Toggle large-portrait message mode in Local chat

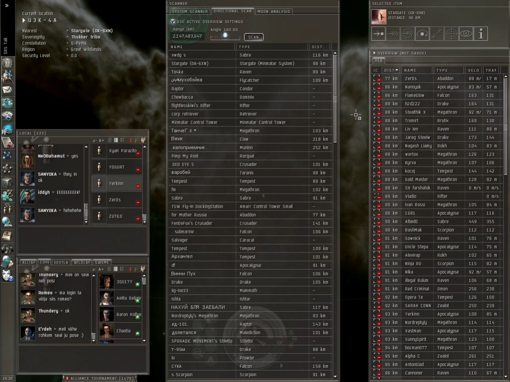coord(122,140)
